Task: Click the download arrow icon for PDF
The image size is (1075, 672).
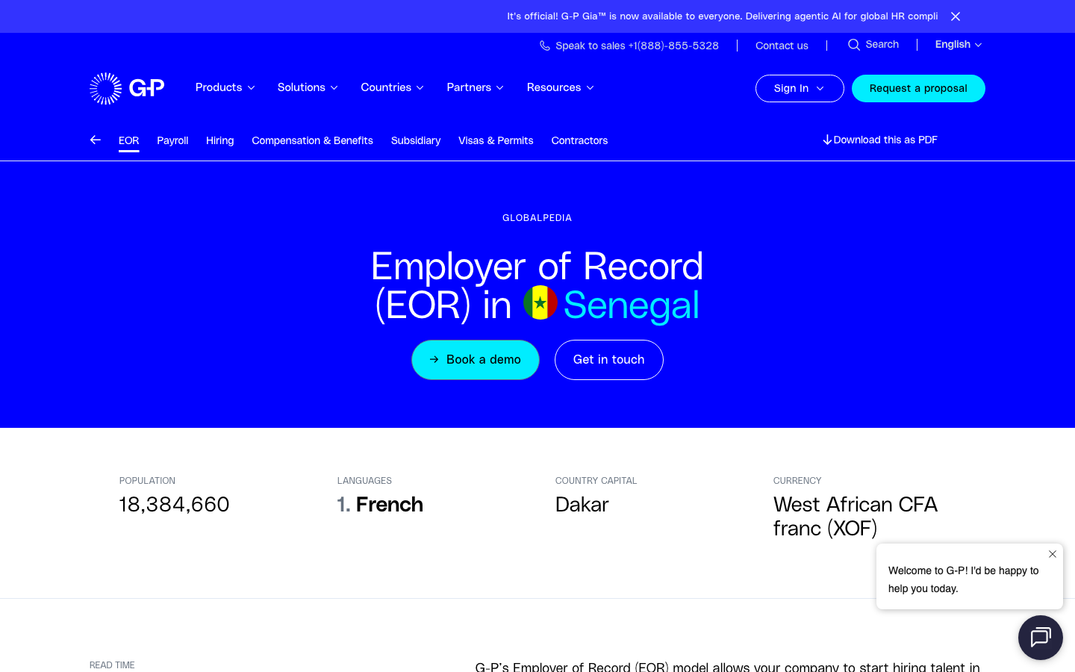Action: 827,140
